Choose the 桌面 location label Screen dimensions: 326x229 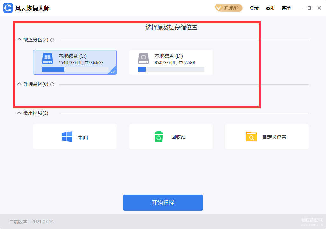point(82,137)
